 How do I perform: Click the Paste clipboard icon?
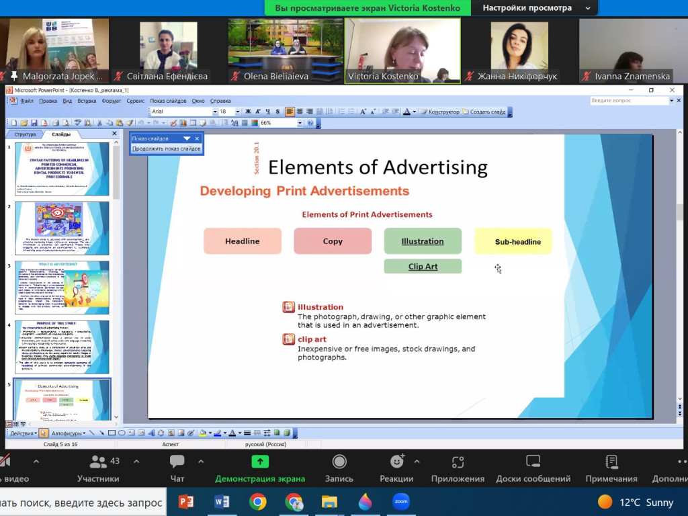120,124
